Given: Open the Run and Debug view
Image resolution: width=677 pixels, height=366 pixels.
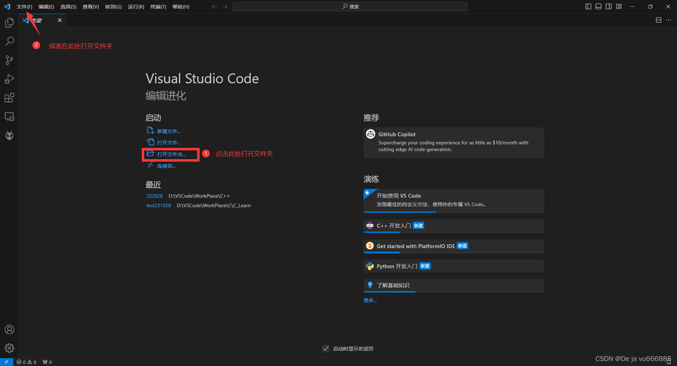Looking at the screenshot, I should click(x=10, y=79).
